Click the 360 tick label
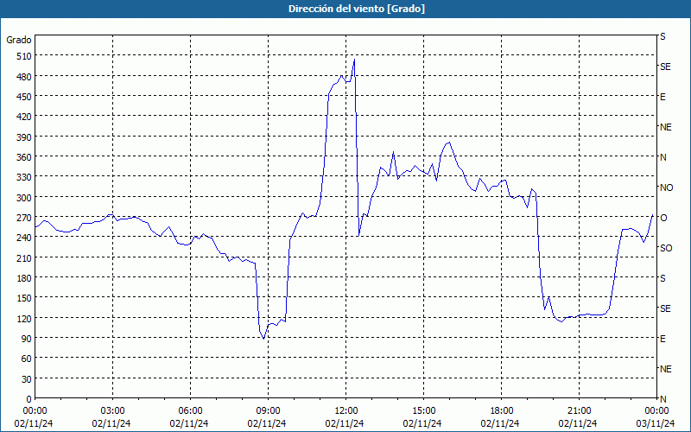The height and width of the screenshot is (432, 691). [24, 157]
